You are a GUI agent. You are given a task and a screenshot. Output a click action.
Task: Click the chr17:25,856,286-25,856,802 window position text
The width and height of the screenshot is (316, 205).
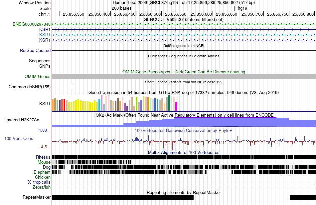[x=218, y=3]
